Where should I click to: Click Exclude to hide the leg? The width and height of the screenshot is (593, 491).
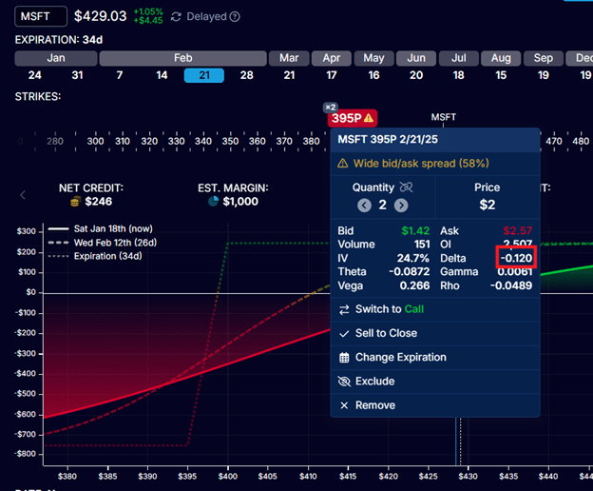tap(435, 382)
